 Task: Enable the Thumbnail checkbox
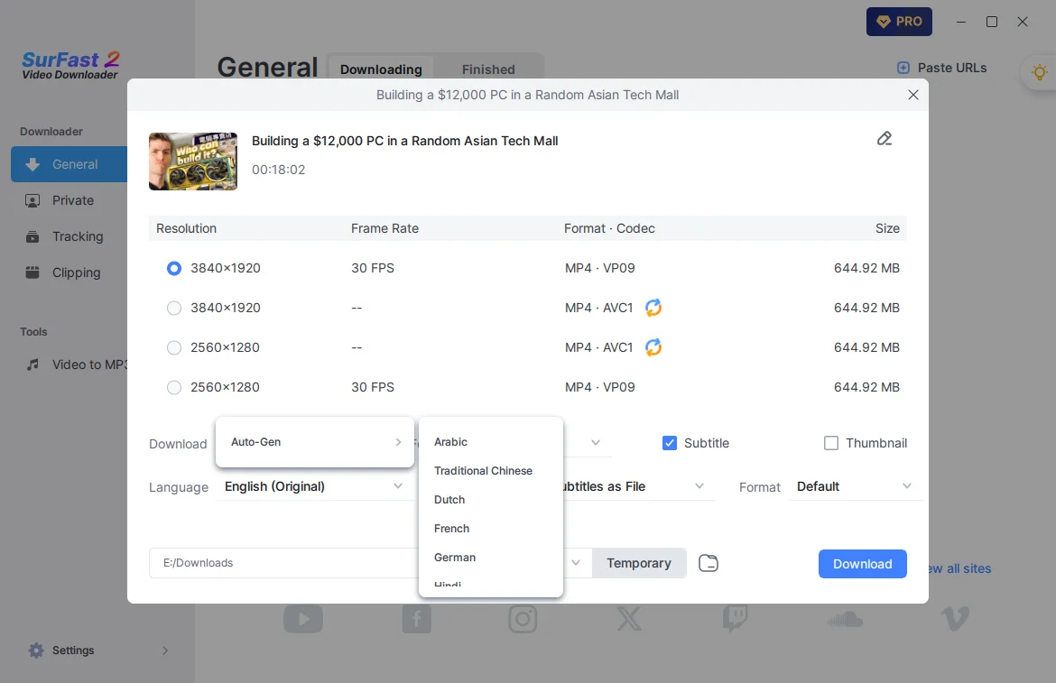pyautogui.click(x=831, y=443)
